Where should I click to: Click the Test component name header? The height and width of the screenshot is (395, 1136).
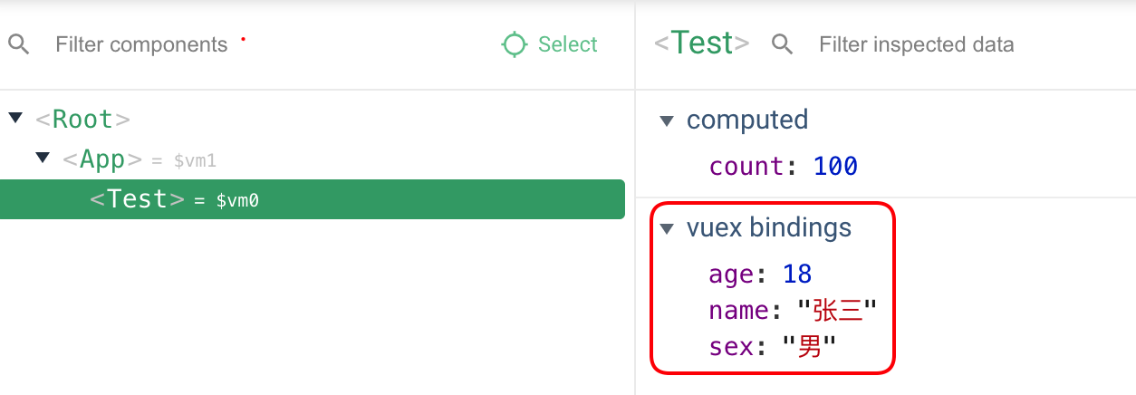(701, 43)
